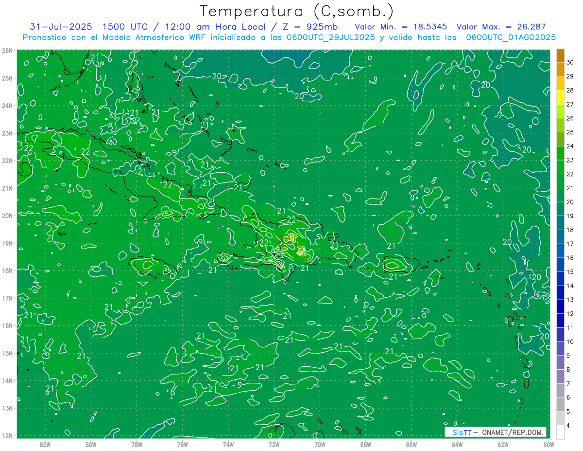Screen dimensions: 583x451
Task: Click the '72W' longitude axis label
Action: click(x=274, y=444)
